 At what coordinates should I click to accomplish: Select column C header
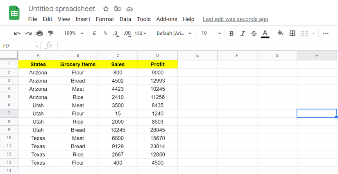[x=118, y=56]
